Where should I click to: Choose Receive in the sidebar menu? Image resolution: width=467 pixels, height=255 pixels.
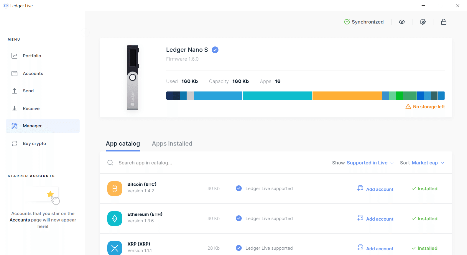[x=43, y=109]
